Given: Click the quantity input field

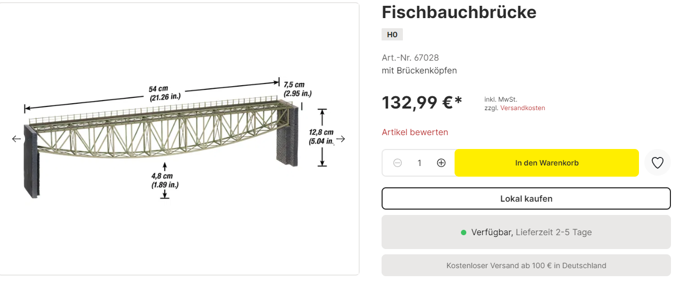Looking at the screenshot, I should [x=419, y=163].
